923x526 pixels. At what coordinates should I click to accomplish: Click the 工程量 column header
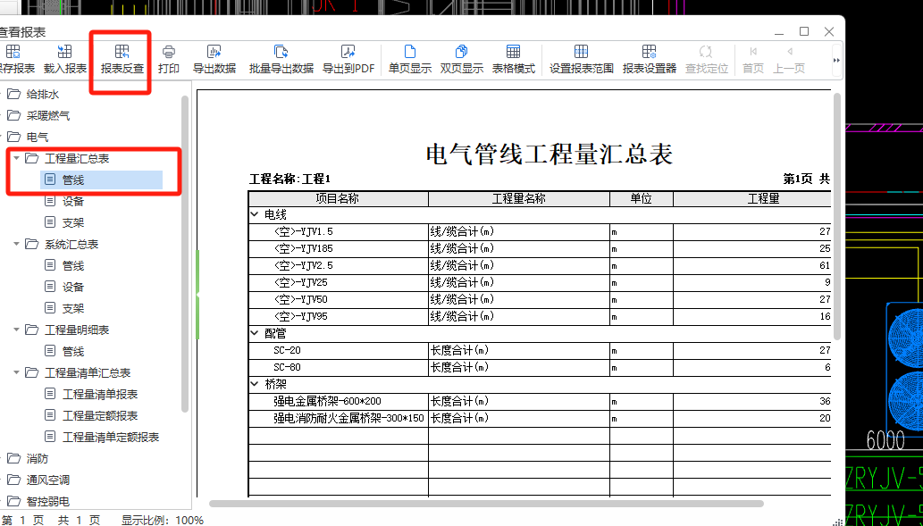pos(752,199)
